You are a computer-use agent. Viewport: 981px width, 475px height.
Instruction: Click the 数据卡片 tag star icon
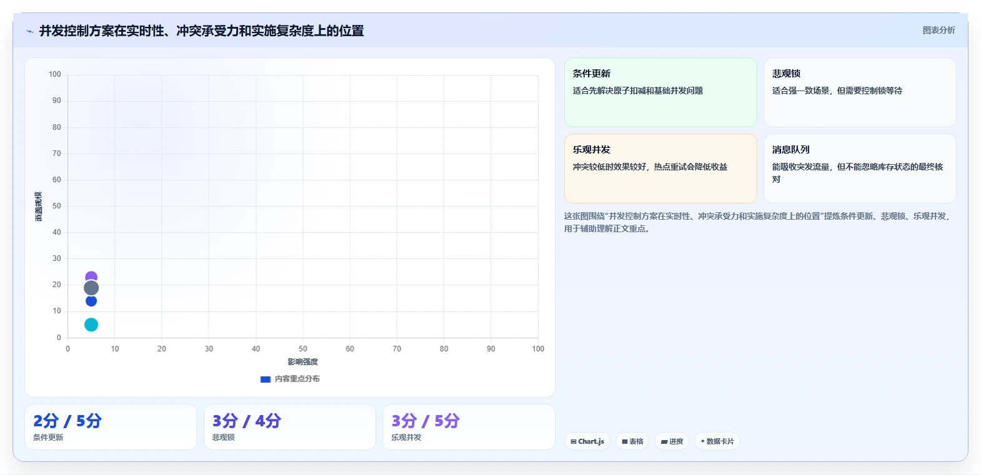(x=702, y=441)
